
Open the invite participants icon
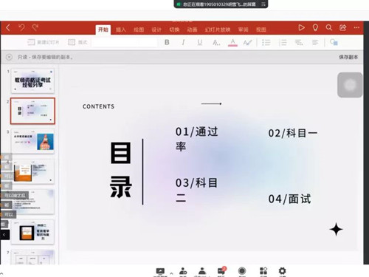pyautogui.click(x=183, y=271)
